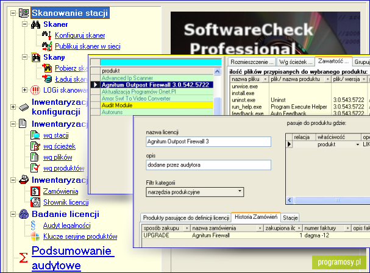Click the Ładuj skany database icon

[x=47, y=79]
